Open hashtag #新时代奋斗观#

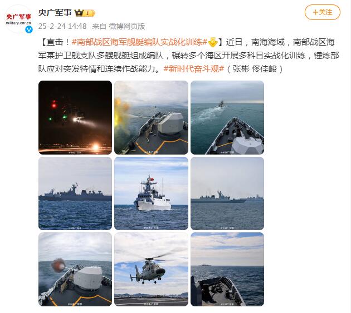click(x=194, y=69)
